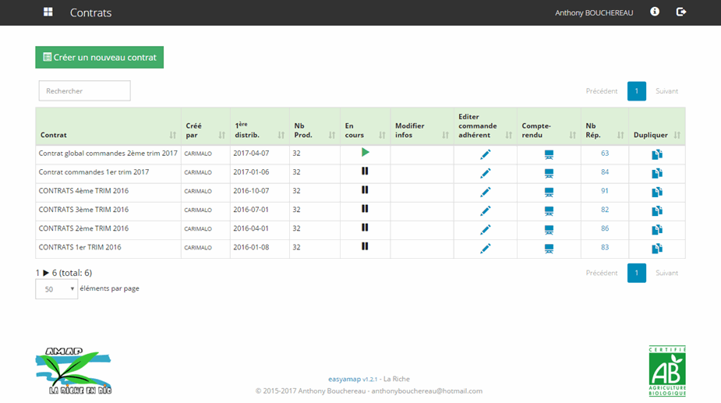The image size is (721, 403).
Task: Click Suivant in bottom pagination
Action: [666, 274]
